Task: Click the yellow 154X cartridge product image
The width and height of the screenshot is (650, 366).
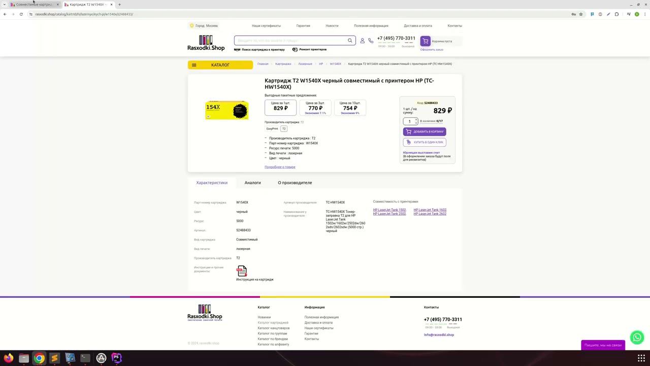Action: click(226, 110)
